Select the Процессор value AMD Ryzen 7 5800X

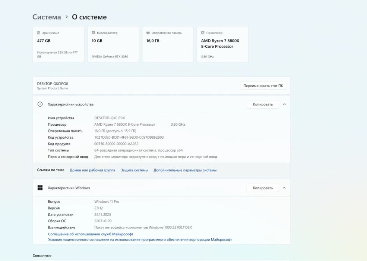(124, 125)
